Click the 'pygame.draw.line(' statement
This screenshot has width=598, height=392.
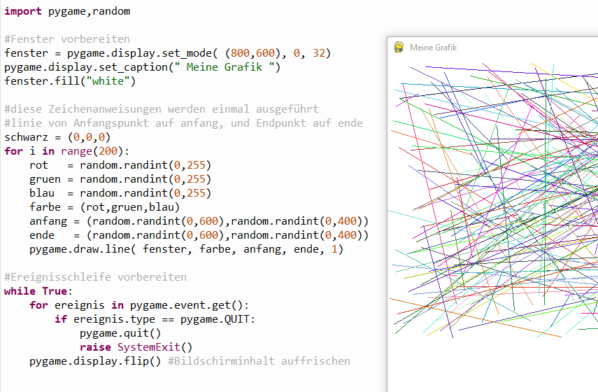coord(187,249)
